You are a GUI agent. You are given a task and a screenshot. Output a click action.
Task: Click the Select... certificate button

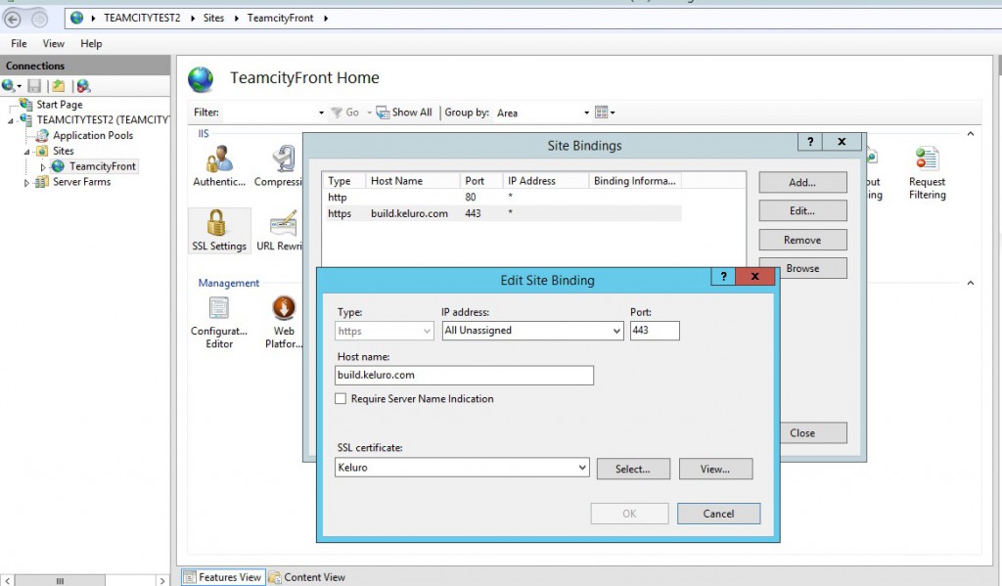(633, 469)
